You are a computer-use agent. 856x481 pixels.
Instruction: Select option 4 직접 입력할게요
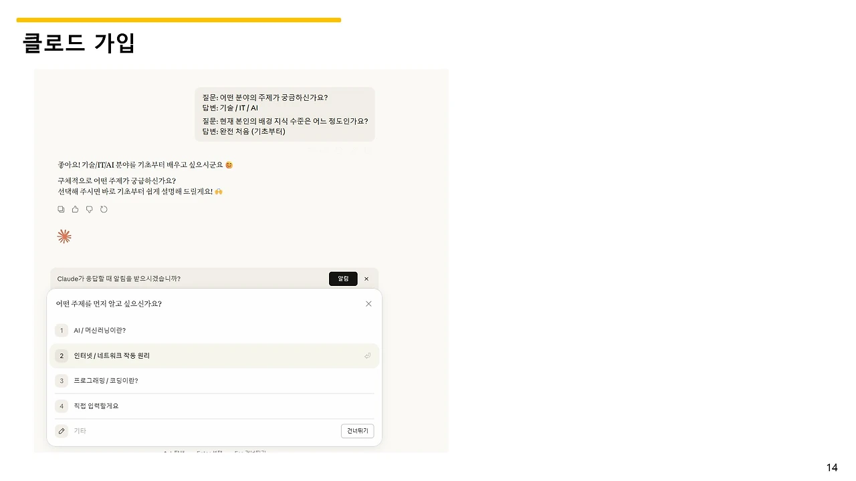[x=214, y=406]
